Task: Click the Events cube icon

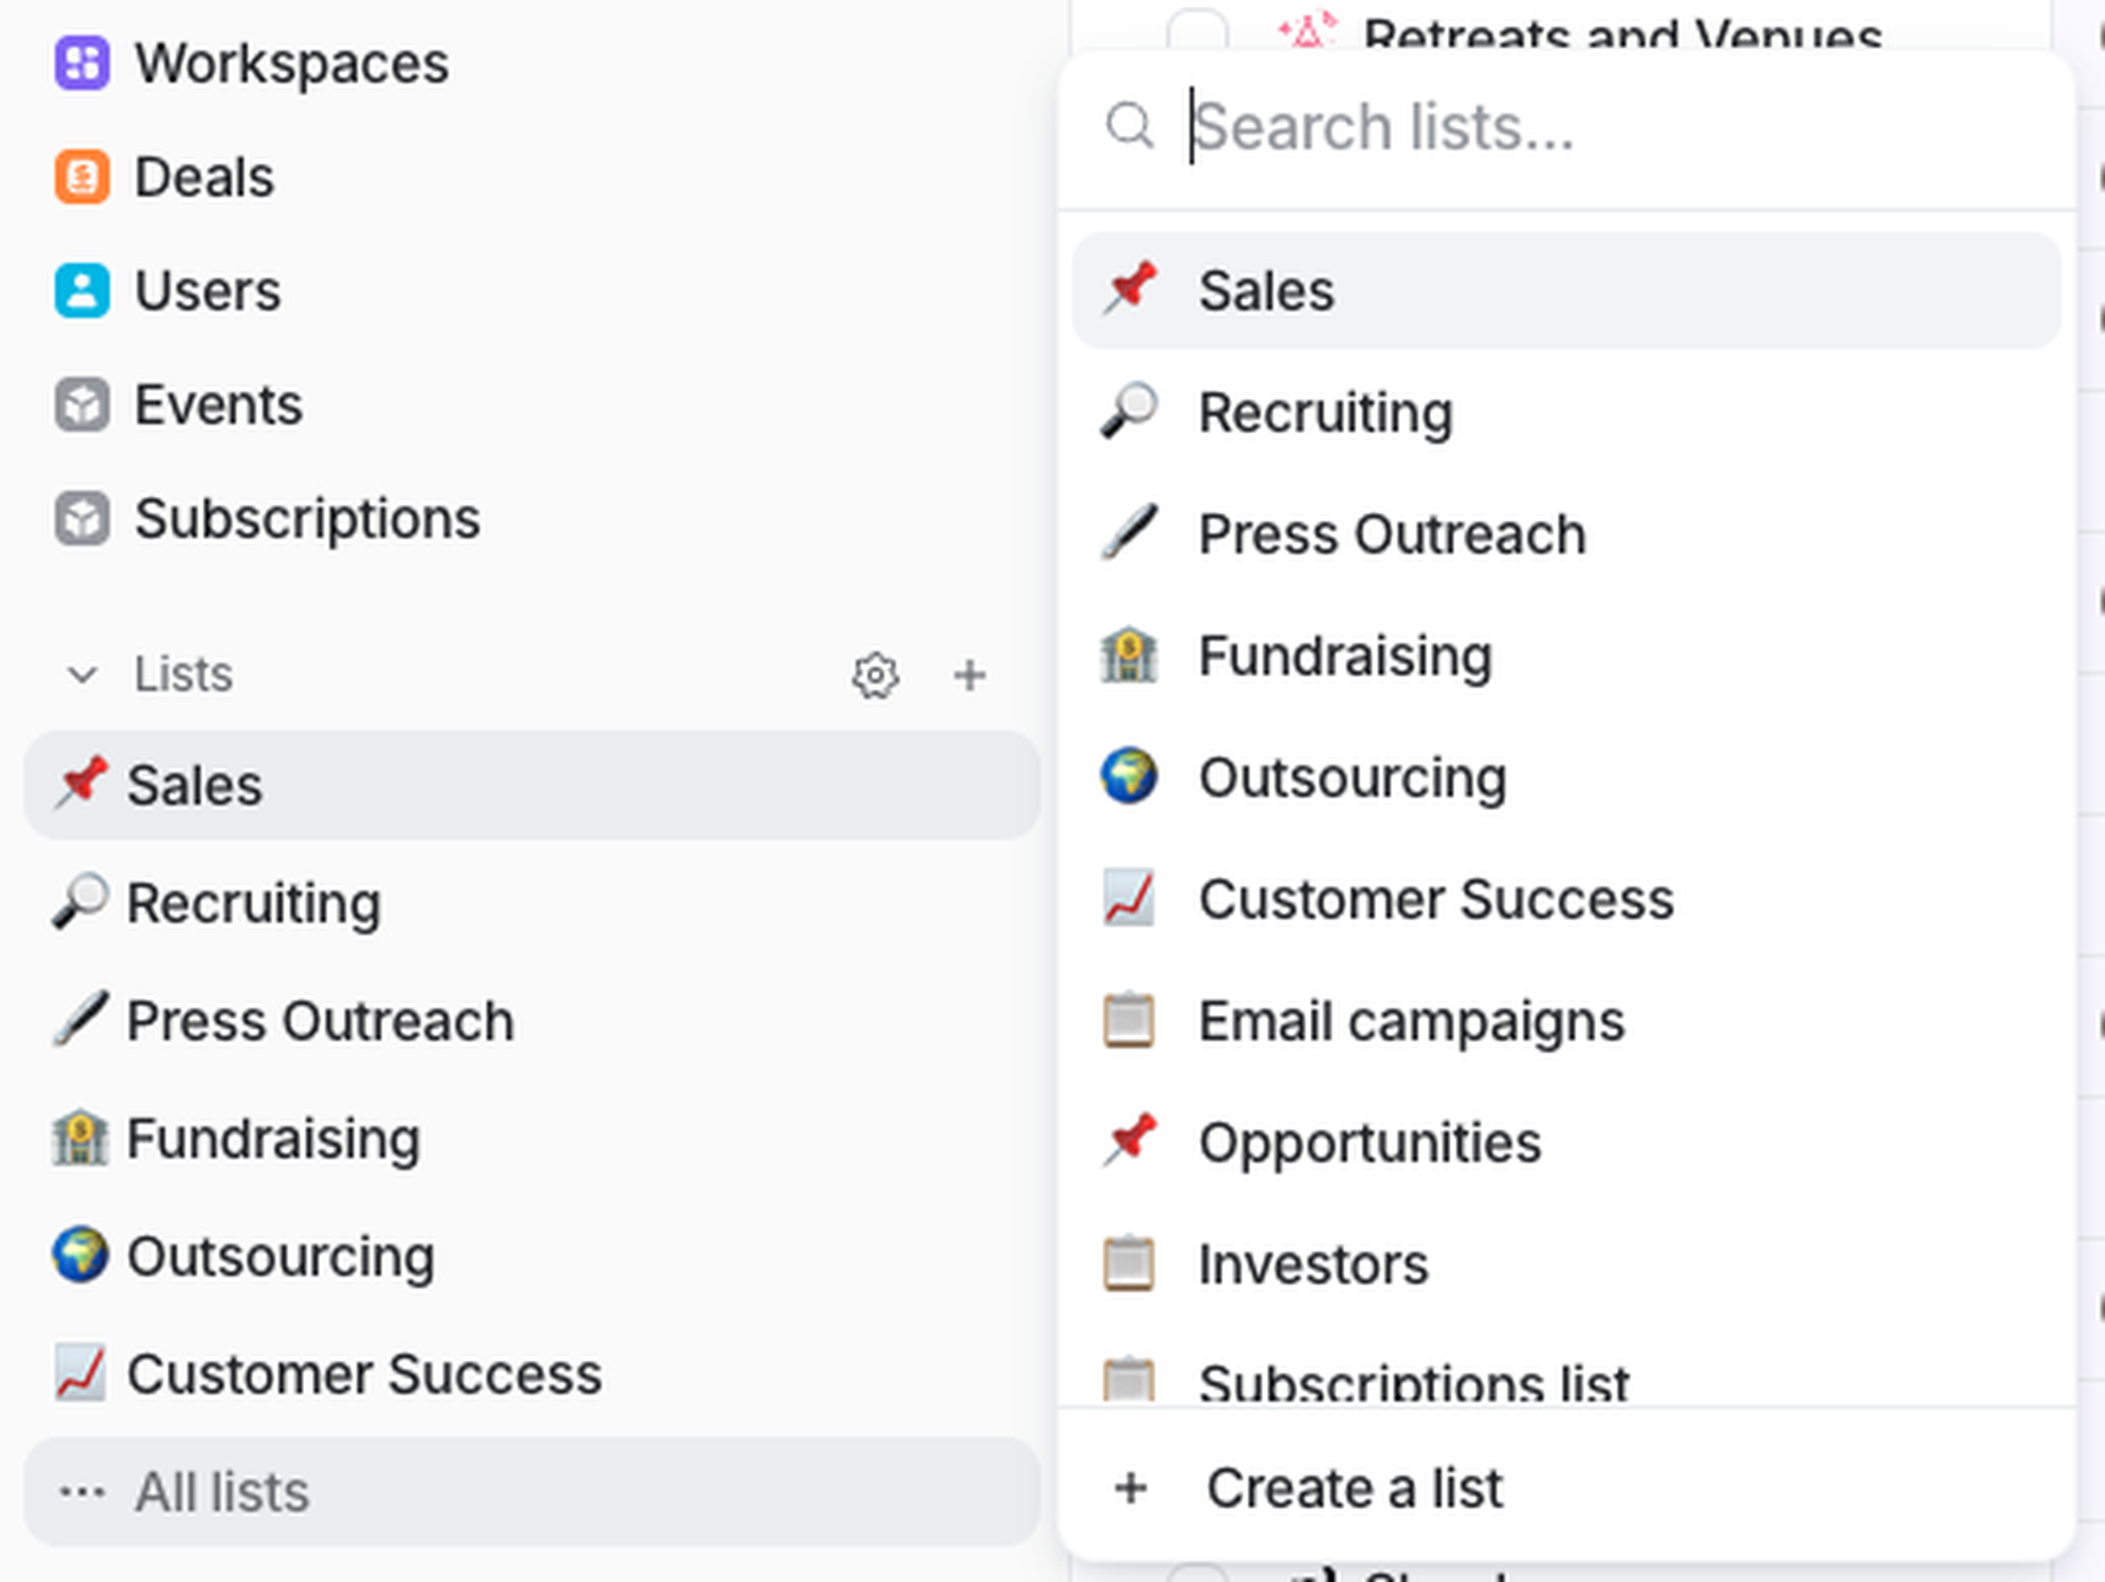Action: pos(82,404)
